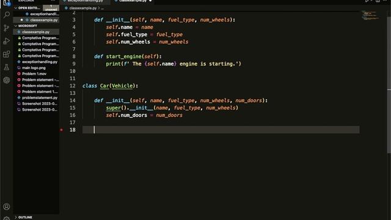Image resolution: width=391 pixels, height=220 pixels.
Task: Click line number 12 in the gutter
Action: click(72, 86)
